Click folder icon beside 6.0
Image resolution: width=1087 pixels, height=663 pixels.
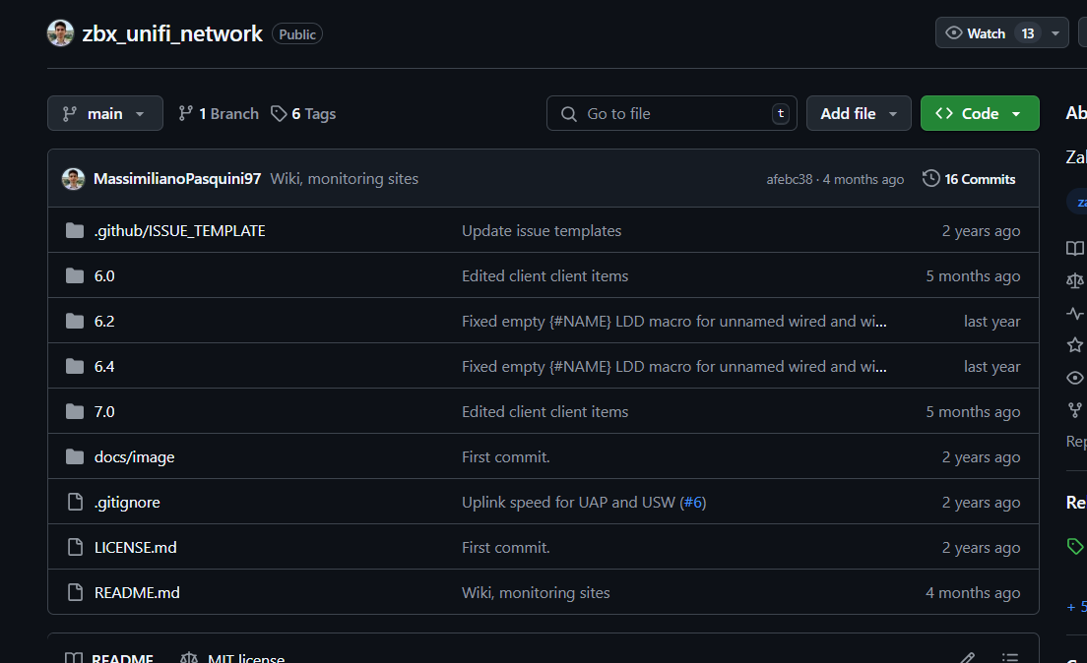75,275
